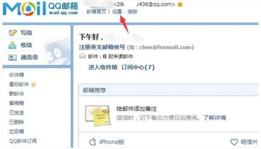Click 注册英文邮箱帐号 registration link
Viewport: 261px width, 149px height.
click(x=102, y=47)
